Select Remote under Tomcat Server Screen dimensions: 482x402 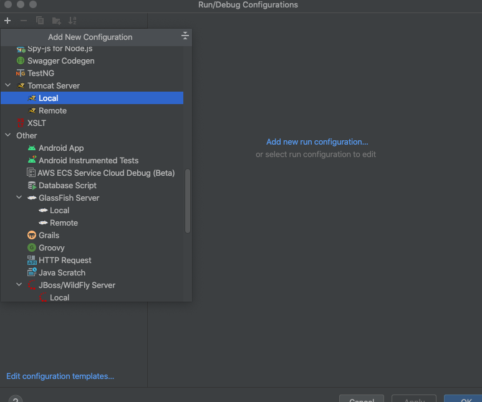92,111
